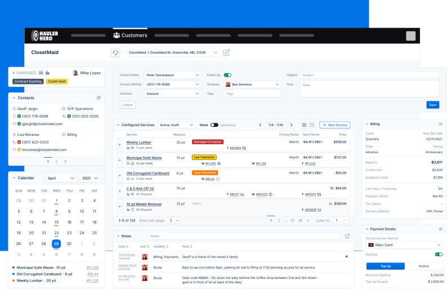The image size is (447, 289).
Task: Open the C & D Roll-Off 20 link
Action: pyautogui.click(x=140, y=189)
